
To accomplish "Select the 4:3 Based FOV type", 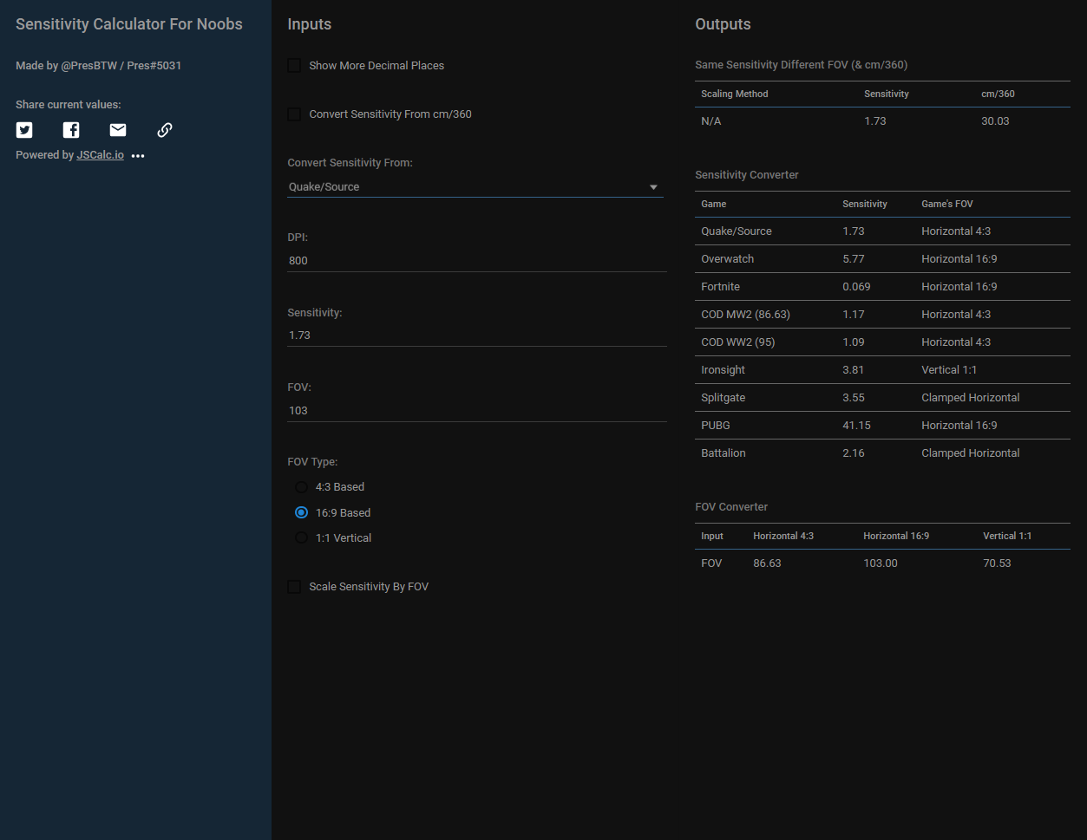I will pos(301,487).
